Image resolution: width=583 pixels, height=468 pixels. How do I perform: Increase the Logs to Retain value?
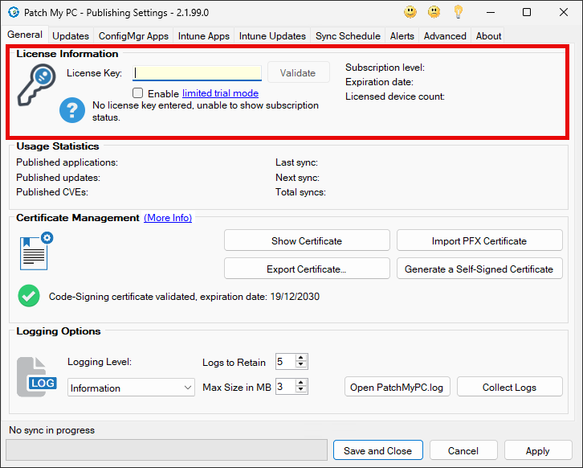click(x=301, y=358)
